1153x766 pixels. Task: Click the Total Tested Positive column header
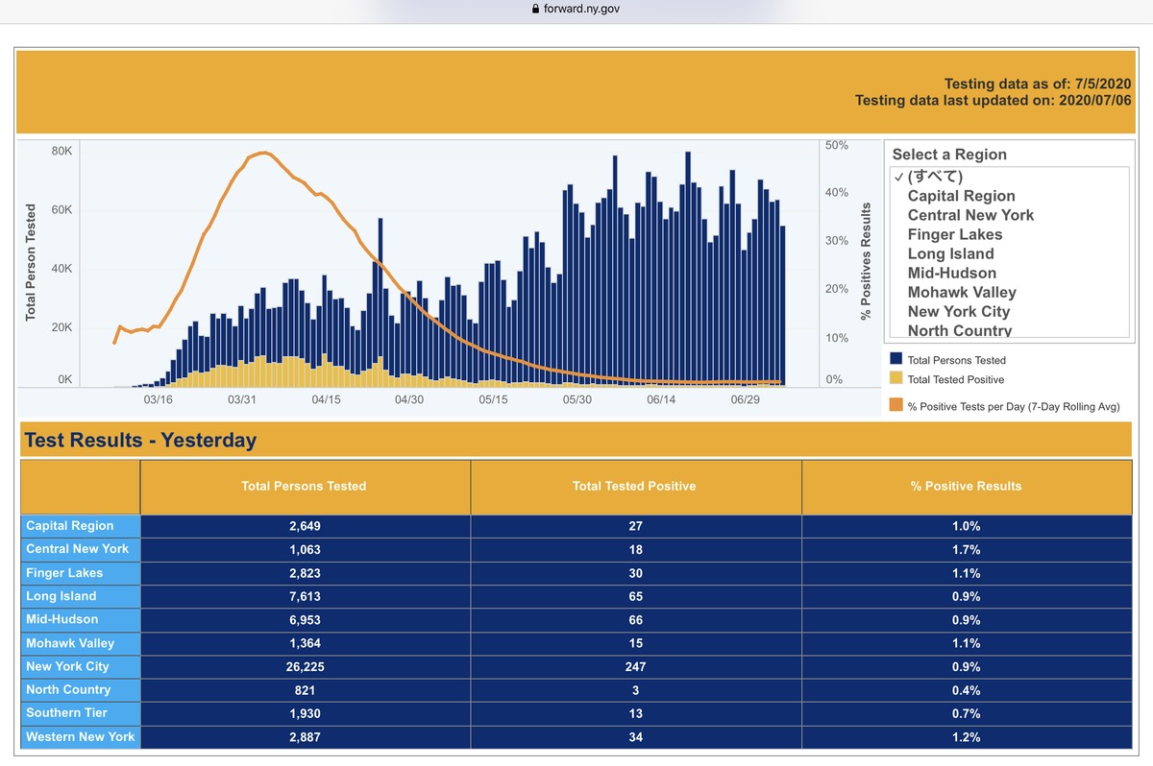pos(635,487)
